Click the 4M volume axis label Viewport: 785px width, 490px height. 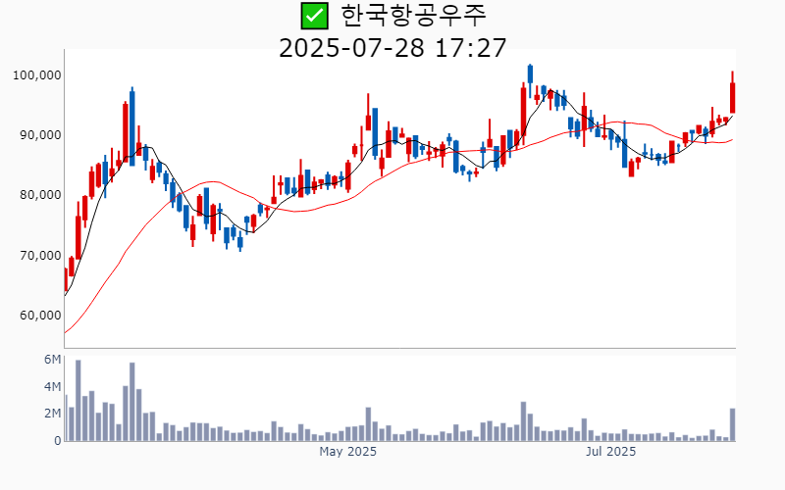(x=53, y=386)
